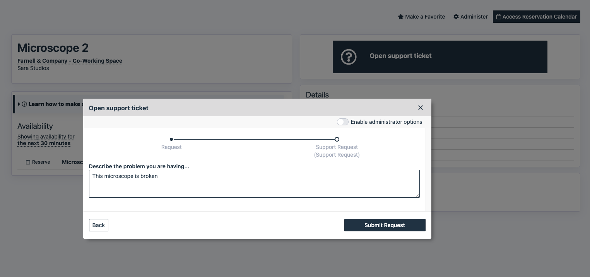Click the info icon beside Learn how to make

[24, 104]
